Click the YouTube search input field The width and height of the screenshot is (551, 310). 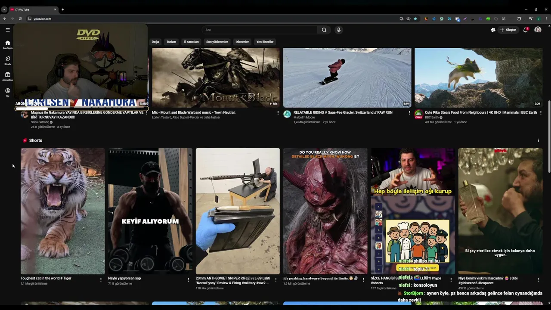coord(260,30)
